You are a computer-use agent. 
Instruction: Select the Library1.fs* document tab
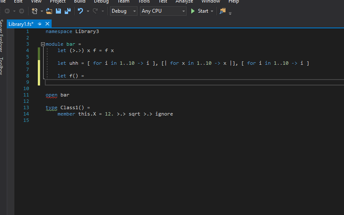coord(21,24)
